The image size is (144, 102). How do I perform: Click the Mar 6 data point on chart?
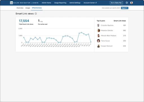(24, 38)
